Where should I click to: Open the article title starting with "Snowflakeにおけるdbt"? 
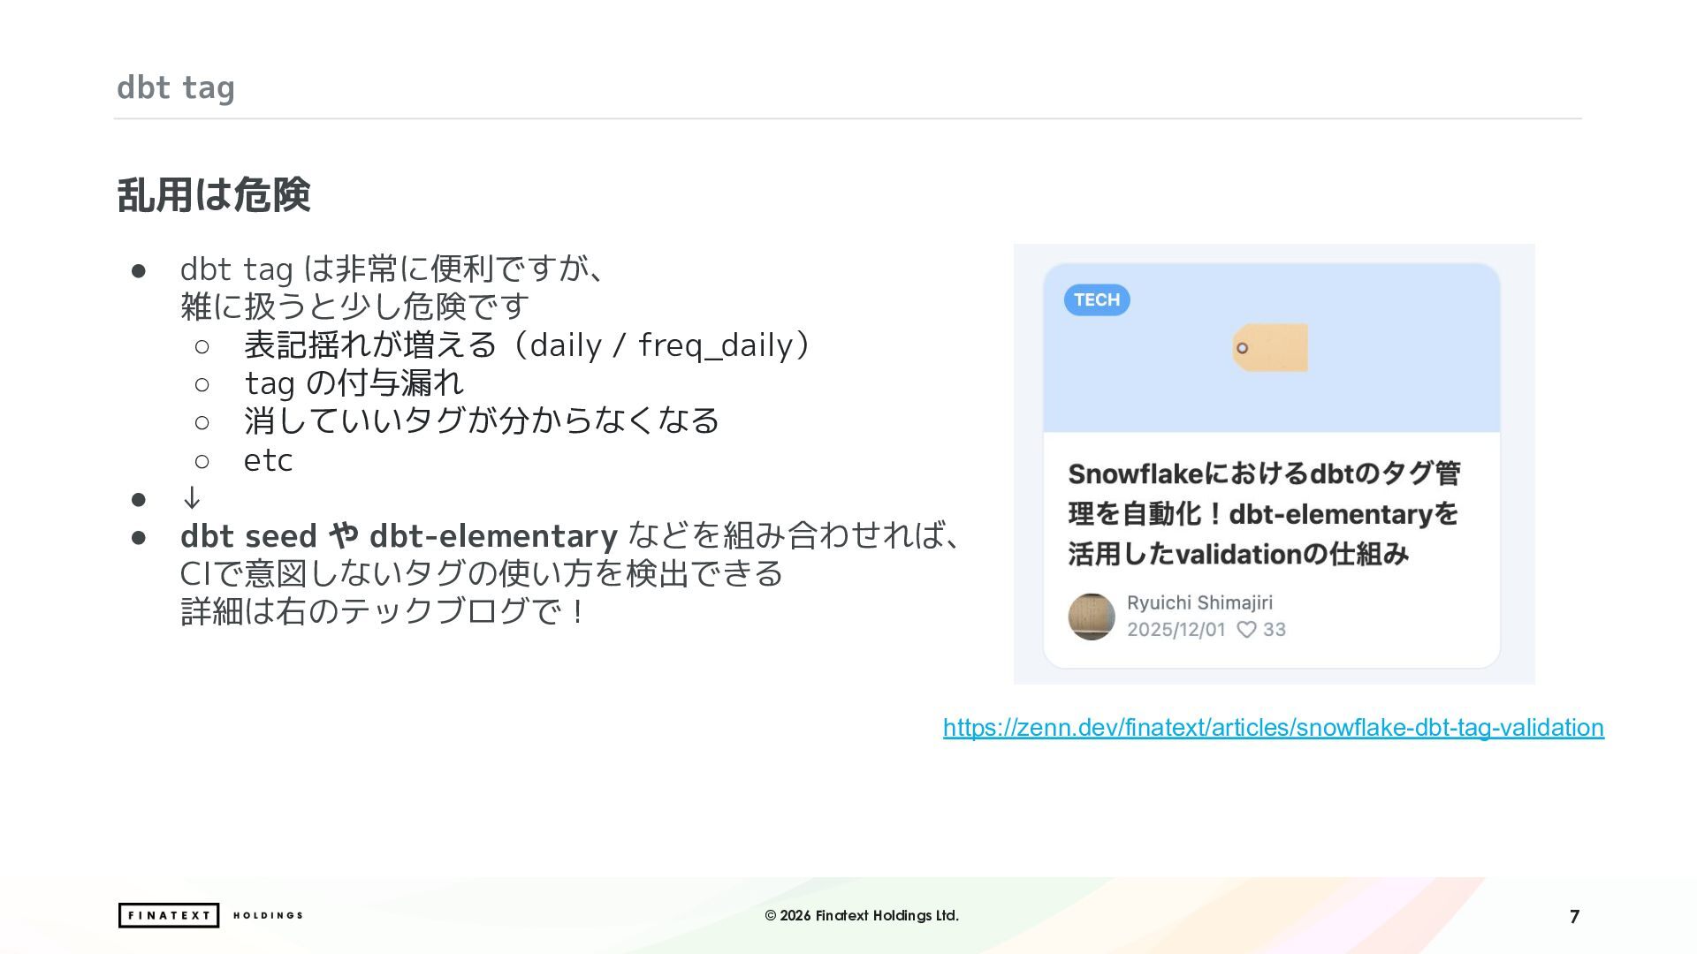click(1264, 513)
